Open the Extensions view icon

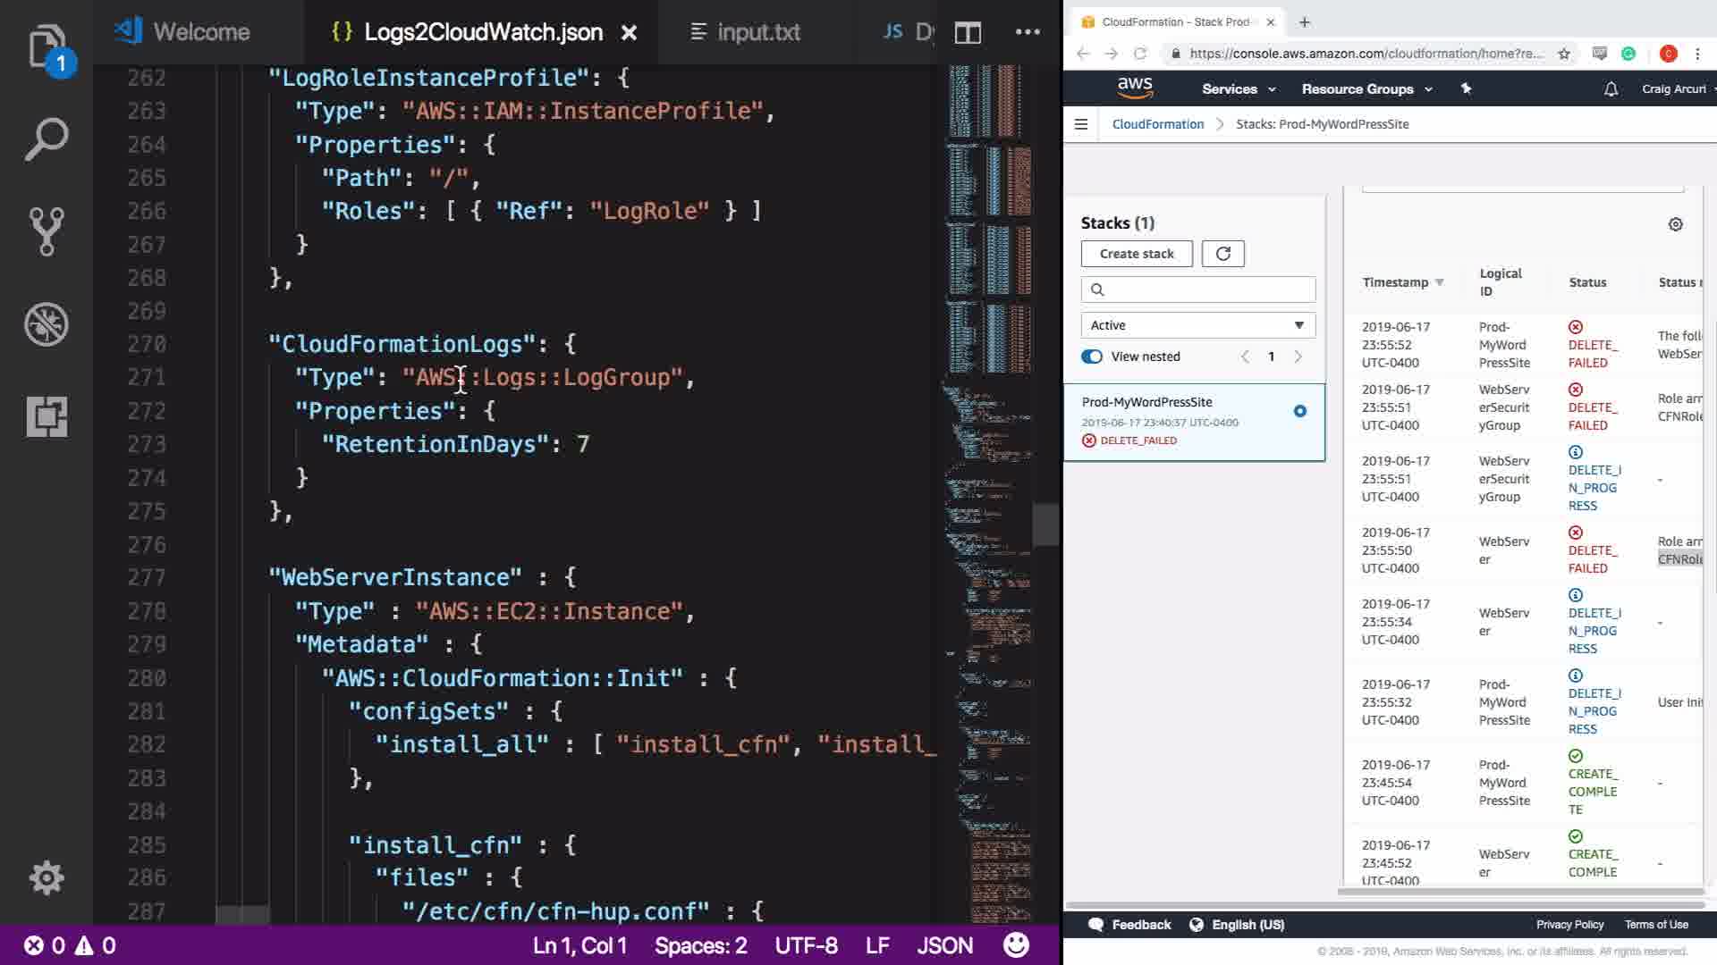pos(47,416)
